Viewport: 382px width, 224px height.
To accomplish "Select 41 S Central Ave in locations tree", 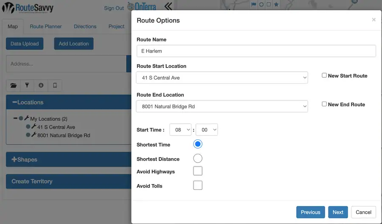I will click(56, 127).
